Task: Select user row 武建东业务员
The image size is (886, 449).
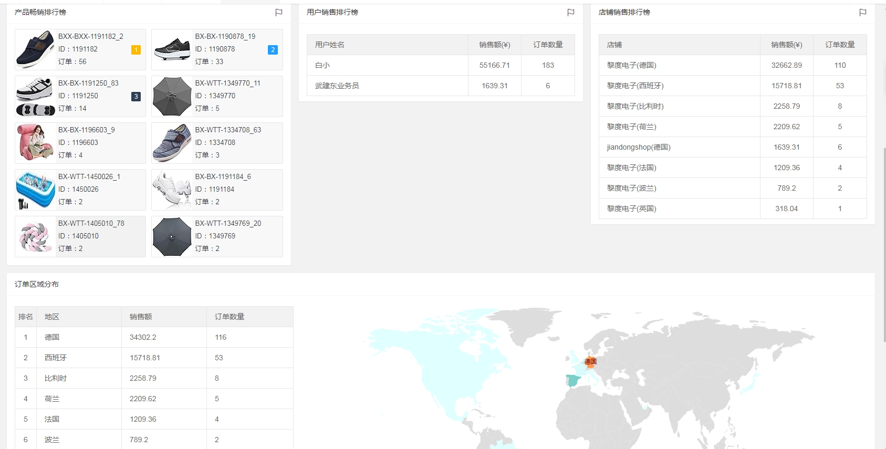Action: tap(337, 86)
